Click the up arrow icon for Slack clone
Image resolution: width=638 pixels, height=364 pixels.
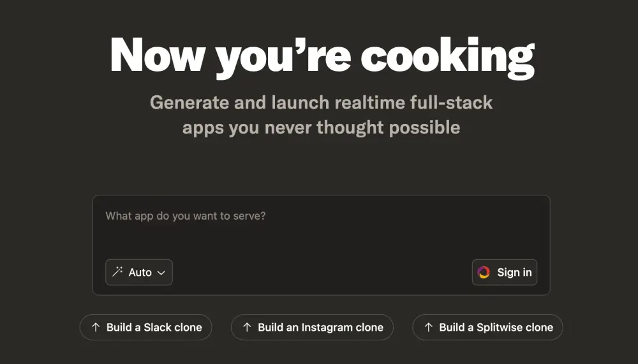96,327
